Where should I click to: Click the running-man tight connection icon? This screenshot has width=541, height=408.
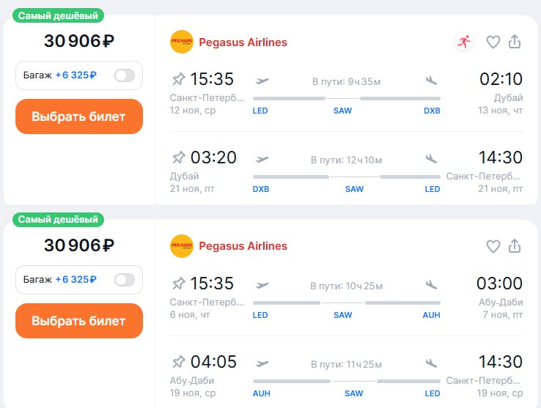[x=463, y=42]
